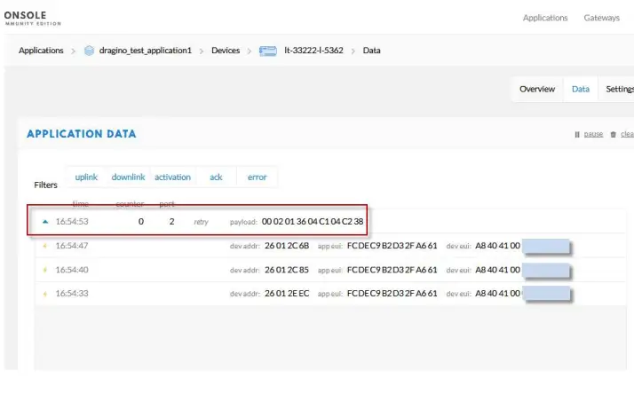
Task: Click the uplink arrow icon at 16:54:53
Action: click(x=45, y=222)
